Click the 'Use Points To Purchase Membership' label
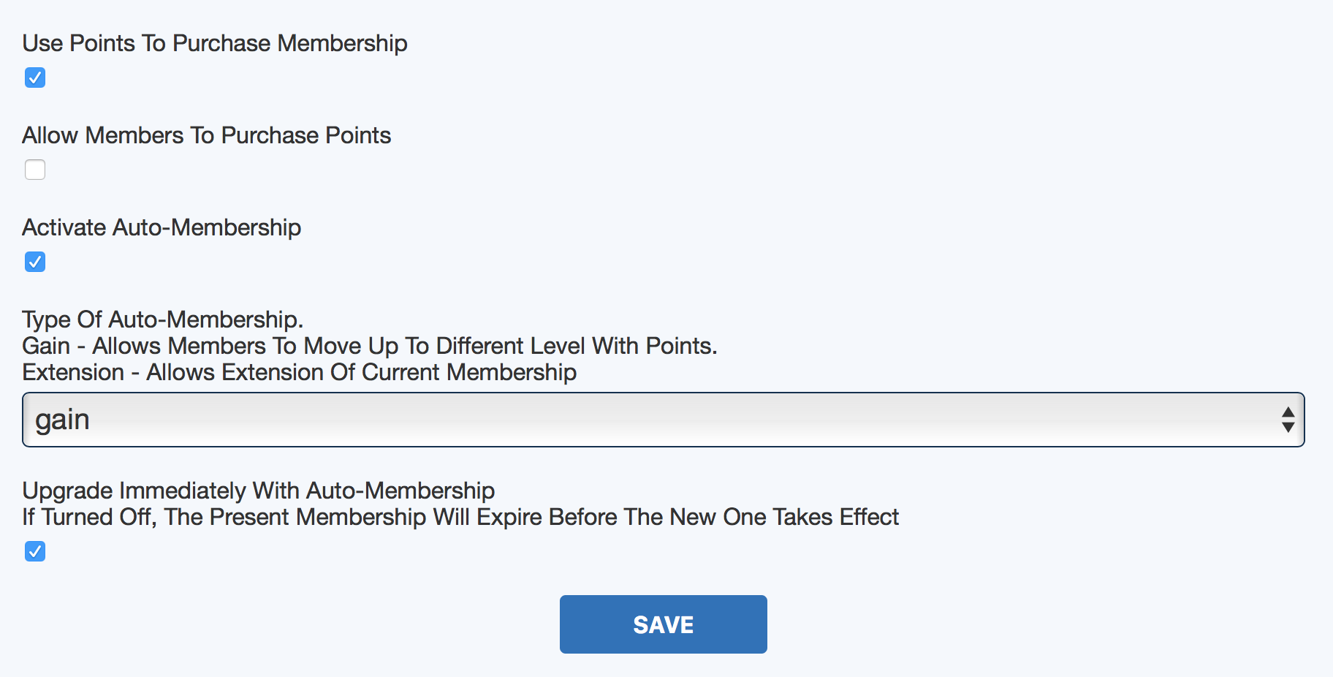The height and width of the screenshot is (677, 1333). click(x=215, y=43)
